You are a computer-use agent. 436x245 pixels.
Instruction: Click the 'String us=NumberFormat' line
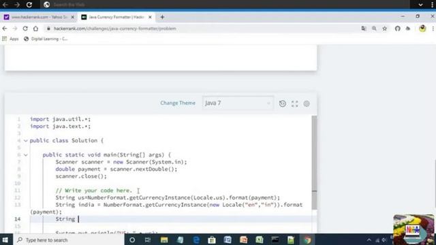[x=168, y=198]
